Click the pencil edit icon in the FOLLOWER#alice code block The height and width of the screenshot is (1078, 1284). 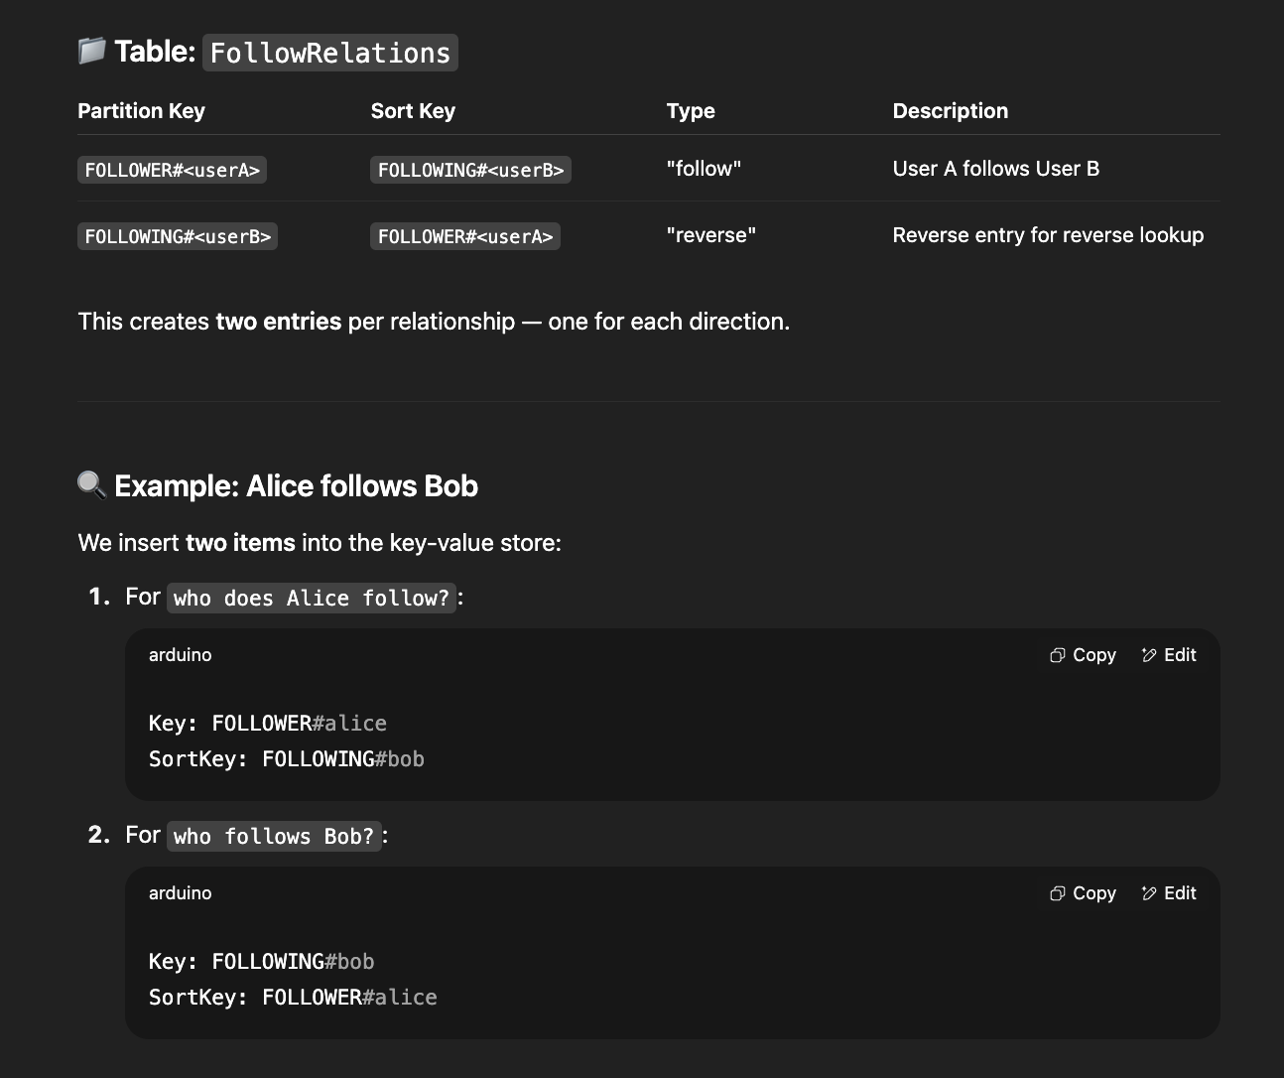click(x=1149, y=655)
